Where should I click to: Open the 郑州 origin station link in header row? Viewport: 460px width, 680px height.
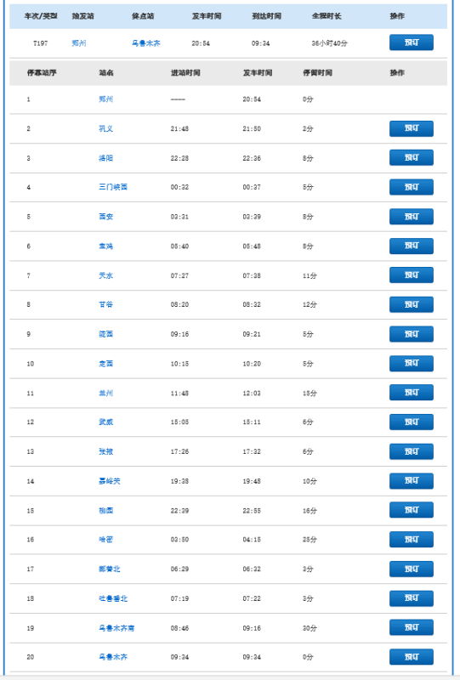click(79, 43)
